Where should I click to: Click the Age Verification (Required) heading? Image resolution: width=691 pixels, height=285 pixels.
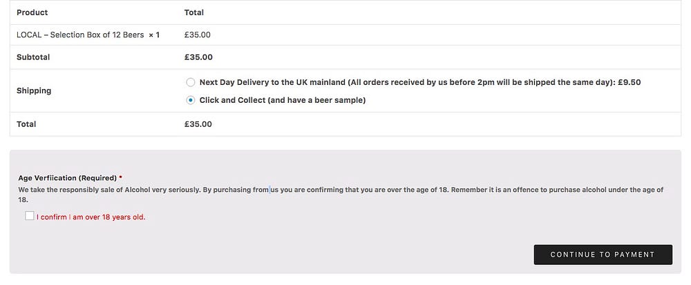coord(68,178)
